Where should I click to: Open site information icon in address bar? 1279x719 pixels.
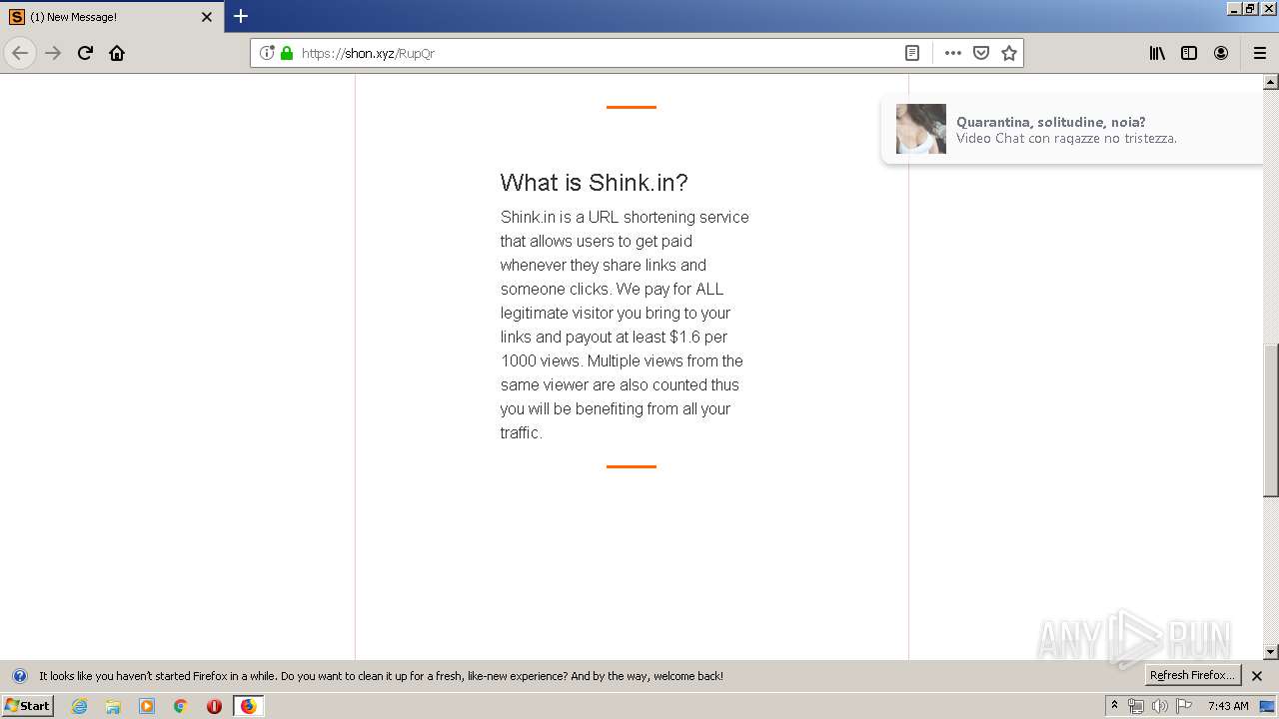267,53
